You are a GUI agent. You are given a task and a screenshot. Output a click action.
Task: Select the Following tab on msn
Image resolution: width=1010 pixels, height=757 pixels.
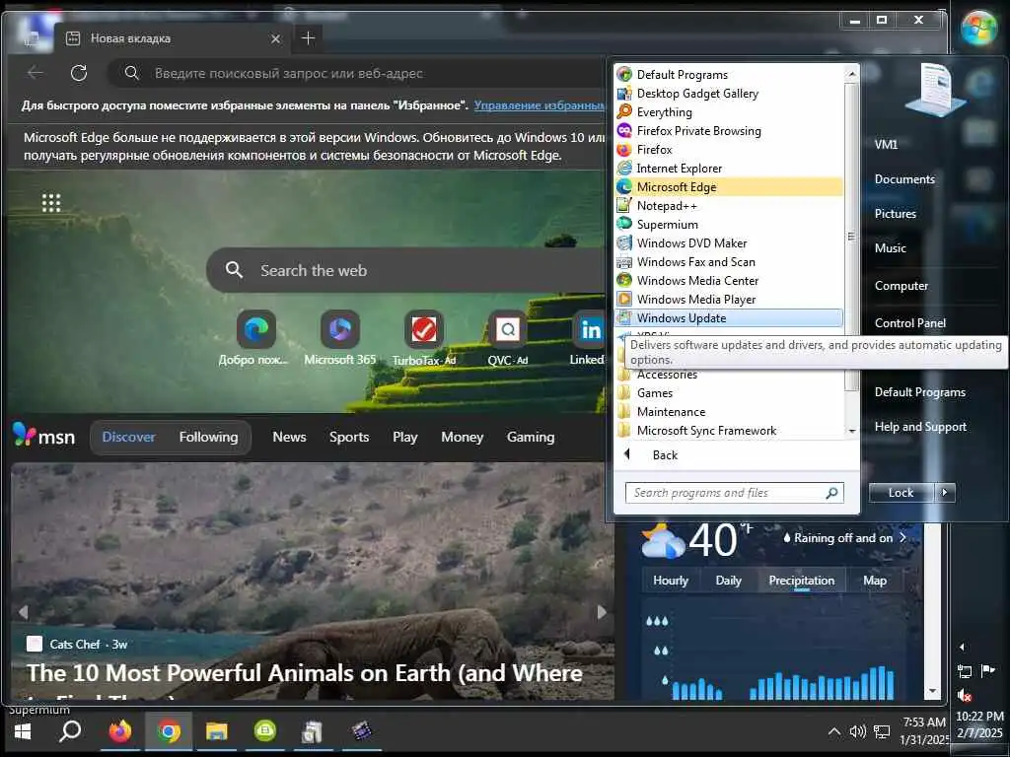click(x=208, y=437)
